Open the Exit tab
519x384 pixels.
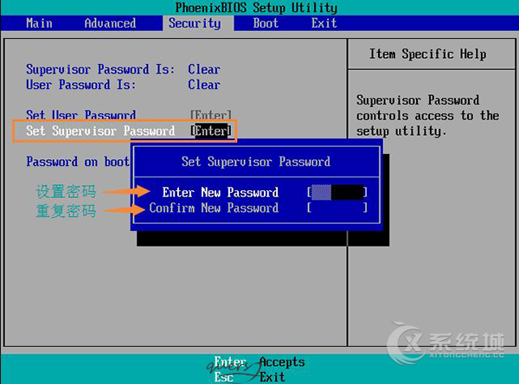coord(324,23)
